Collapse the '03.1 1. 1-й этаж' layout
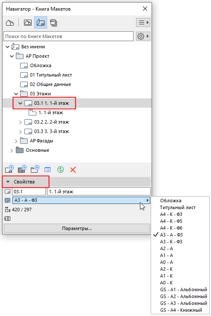This screenshot has width=211, height=316. click(x=20, y=103)
